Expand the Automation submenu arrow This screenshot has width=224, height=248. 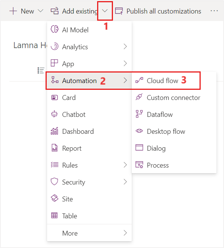125,80
